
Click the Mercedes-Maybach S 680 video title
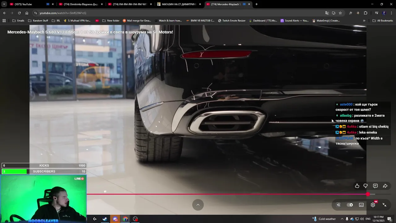pyautogui.click(x=90, y=32)
